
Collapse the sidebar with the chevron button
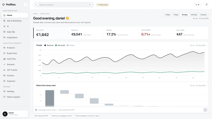(25, 4)
